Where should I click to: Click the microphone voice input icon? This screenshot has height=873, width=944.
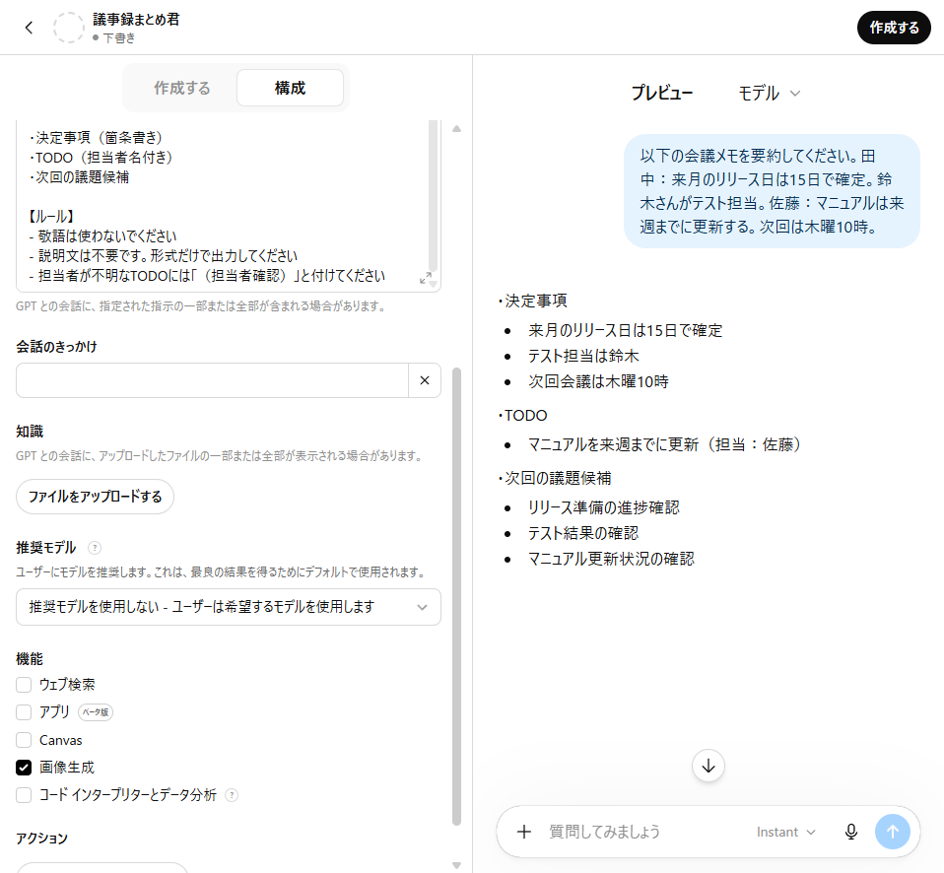850,832
